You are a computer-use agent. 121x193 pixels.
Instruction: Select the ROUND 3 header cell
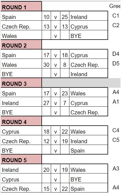point(21,83)
